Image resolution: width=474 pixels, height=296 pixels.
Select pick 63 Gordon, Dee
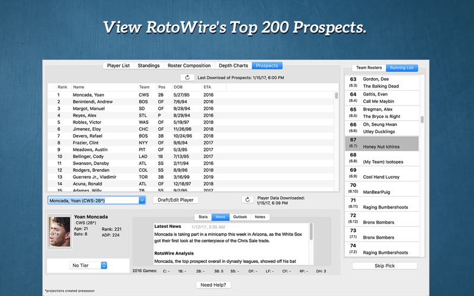pyautogui.click(x=382, y=83)
